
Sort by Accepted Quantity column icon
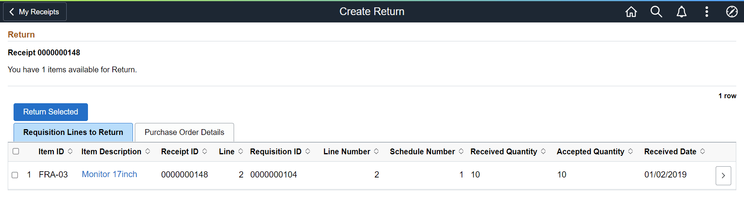point(630,151)
